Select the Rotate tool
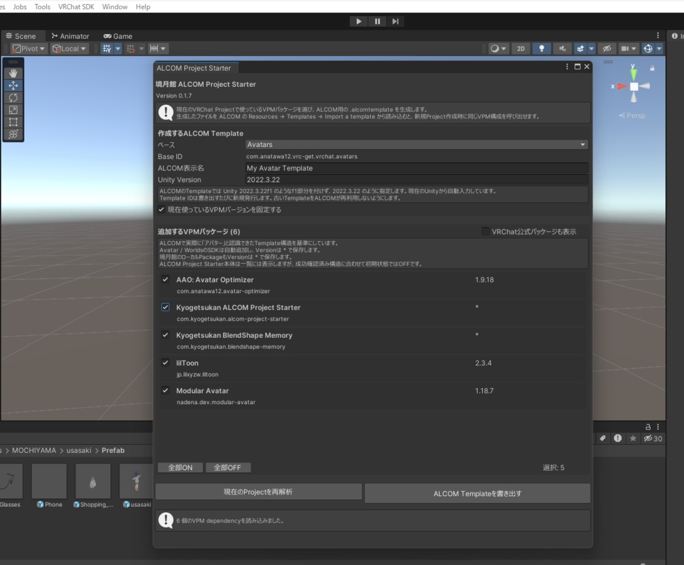 [x=13, y=98]
